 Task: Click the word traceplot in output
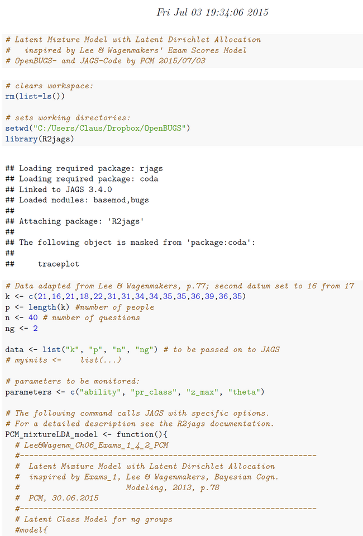pyautogui.click(x=59, y=264)
